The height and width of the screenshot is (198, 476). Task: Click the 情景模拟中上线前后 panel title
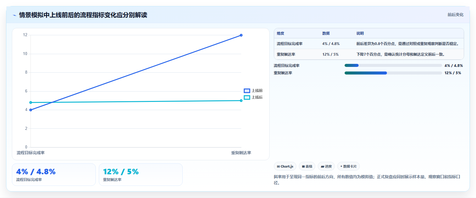coord(83,15)
